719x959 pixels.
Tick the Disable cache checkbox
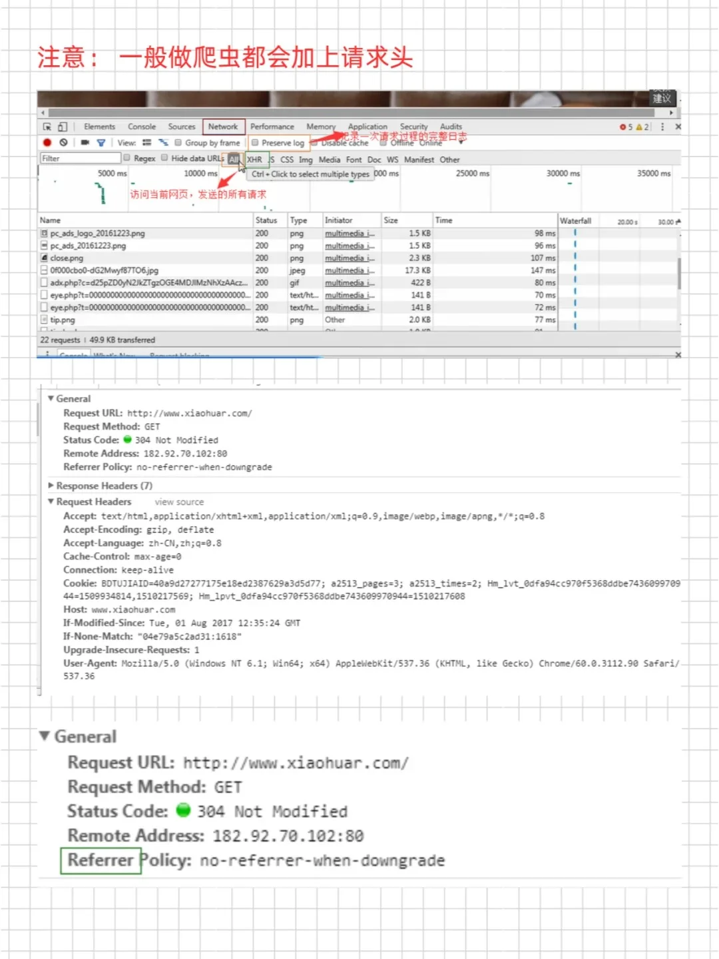pyautogui.click(x=315, y=143)
